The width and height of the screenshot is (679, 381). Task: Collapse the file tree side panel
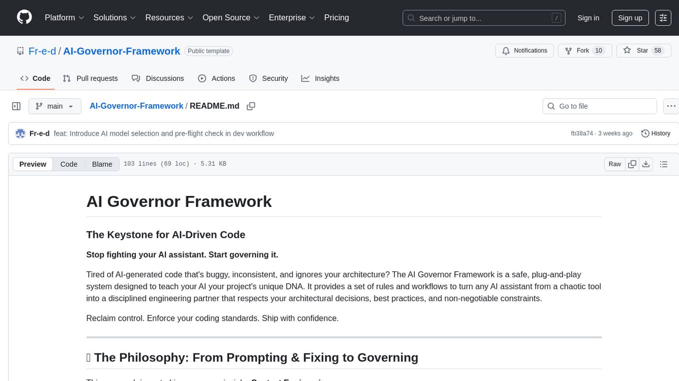16,106
